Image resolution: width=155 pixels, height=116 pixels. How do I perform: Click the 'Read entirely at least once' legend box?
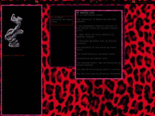coord(62,21)
